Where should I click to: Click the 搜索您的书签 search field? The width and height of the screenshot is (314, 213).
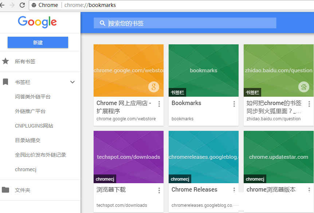[x=185, y=23]
